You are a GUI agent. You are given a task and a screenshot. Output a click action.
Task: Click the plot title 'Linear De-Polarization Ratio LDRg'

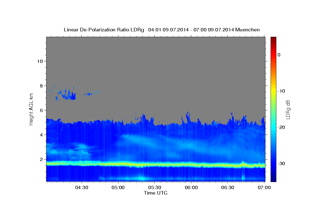(104, 30)
